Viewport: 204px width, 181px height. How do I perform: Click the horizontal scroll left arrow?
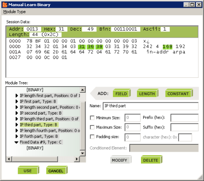[x=9, y=159]
